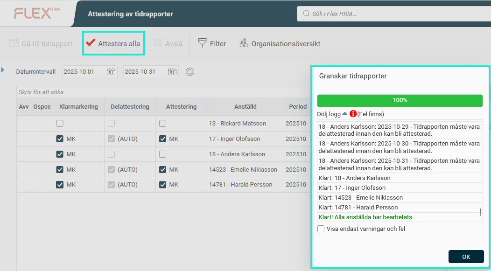Open calendar picker for start date
The image size is (491, 271).
point(111,72)
